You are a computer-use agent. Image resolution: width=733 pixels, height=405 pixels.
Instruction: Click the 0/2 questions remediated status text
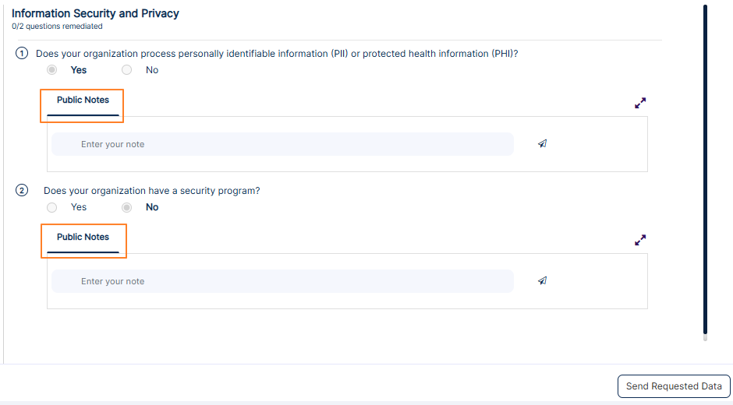click(x=57, y=26)
